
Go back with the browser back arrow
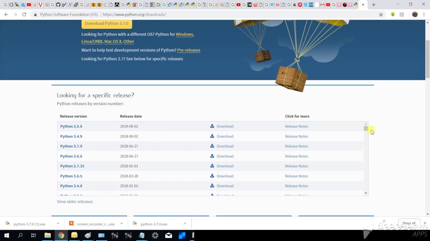tap(6, 14)
